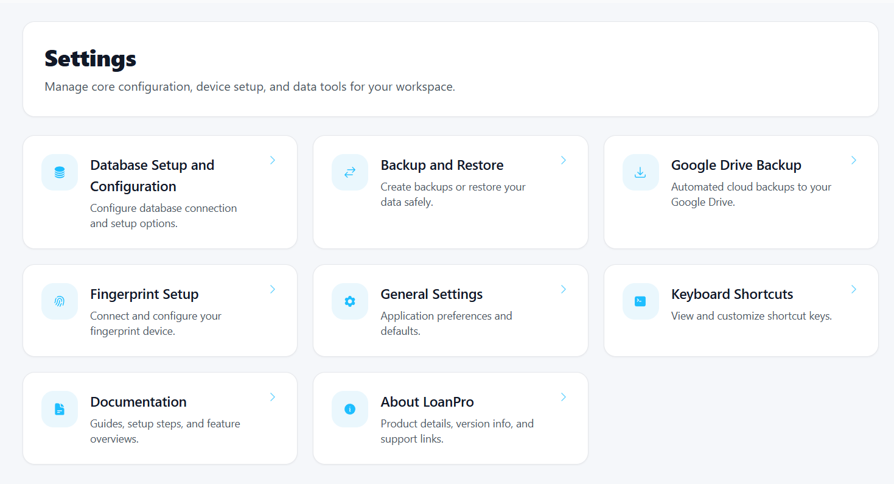Open General Settings using its chevron

coord(564,289)
